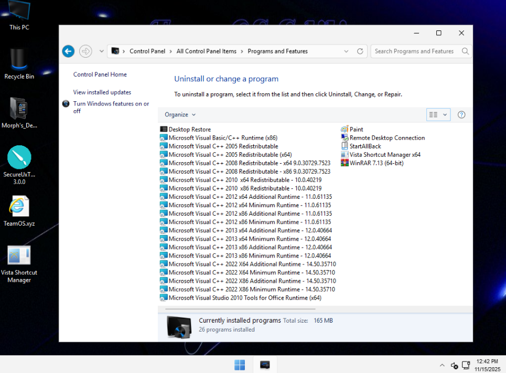Screen dimensions: 506x373
Task: Click the change view list icon
Action: (x=434, y=115)
